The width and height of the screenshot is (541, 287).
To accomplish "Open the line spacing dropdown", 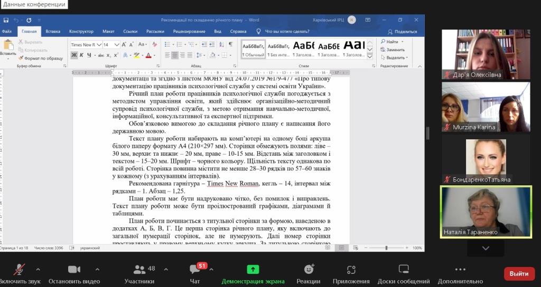I will pyautogui.click(x=200, y=55).
